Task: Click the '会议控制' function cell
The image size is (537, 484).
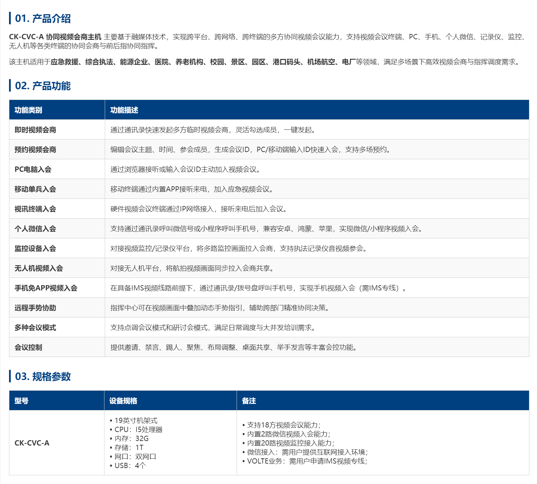Action: (28, 347)
